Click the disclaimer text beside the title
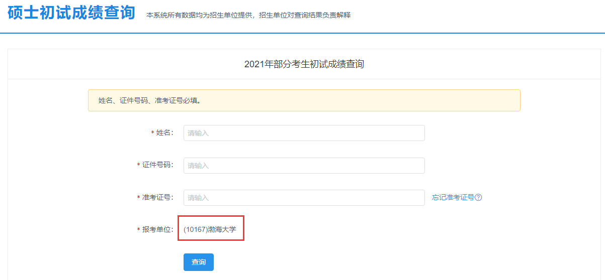605x280 pixels. pos(248,16)
